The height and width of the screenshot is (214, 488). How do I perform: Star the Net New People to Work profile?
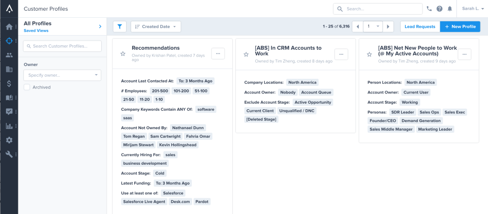(370, 54)
